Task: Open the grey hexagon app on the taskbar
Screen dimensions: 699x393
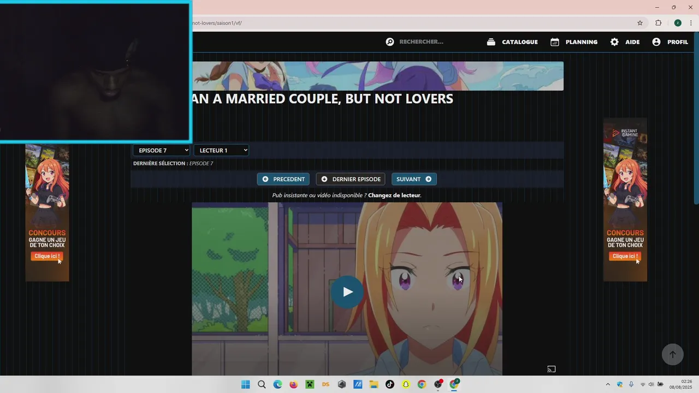Action: tap(342, 384)
